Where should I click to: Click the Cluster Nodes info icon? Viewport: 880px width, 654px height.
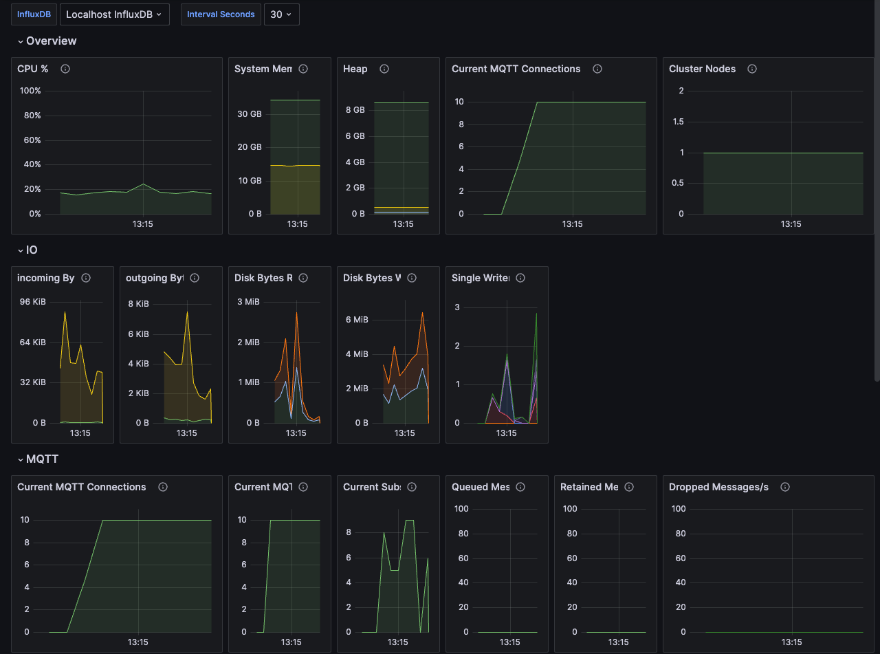(x=752, y=69)
